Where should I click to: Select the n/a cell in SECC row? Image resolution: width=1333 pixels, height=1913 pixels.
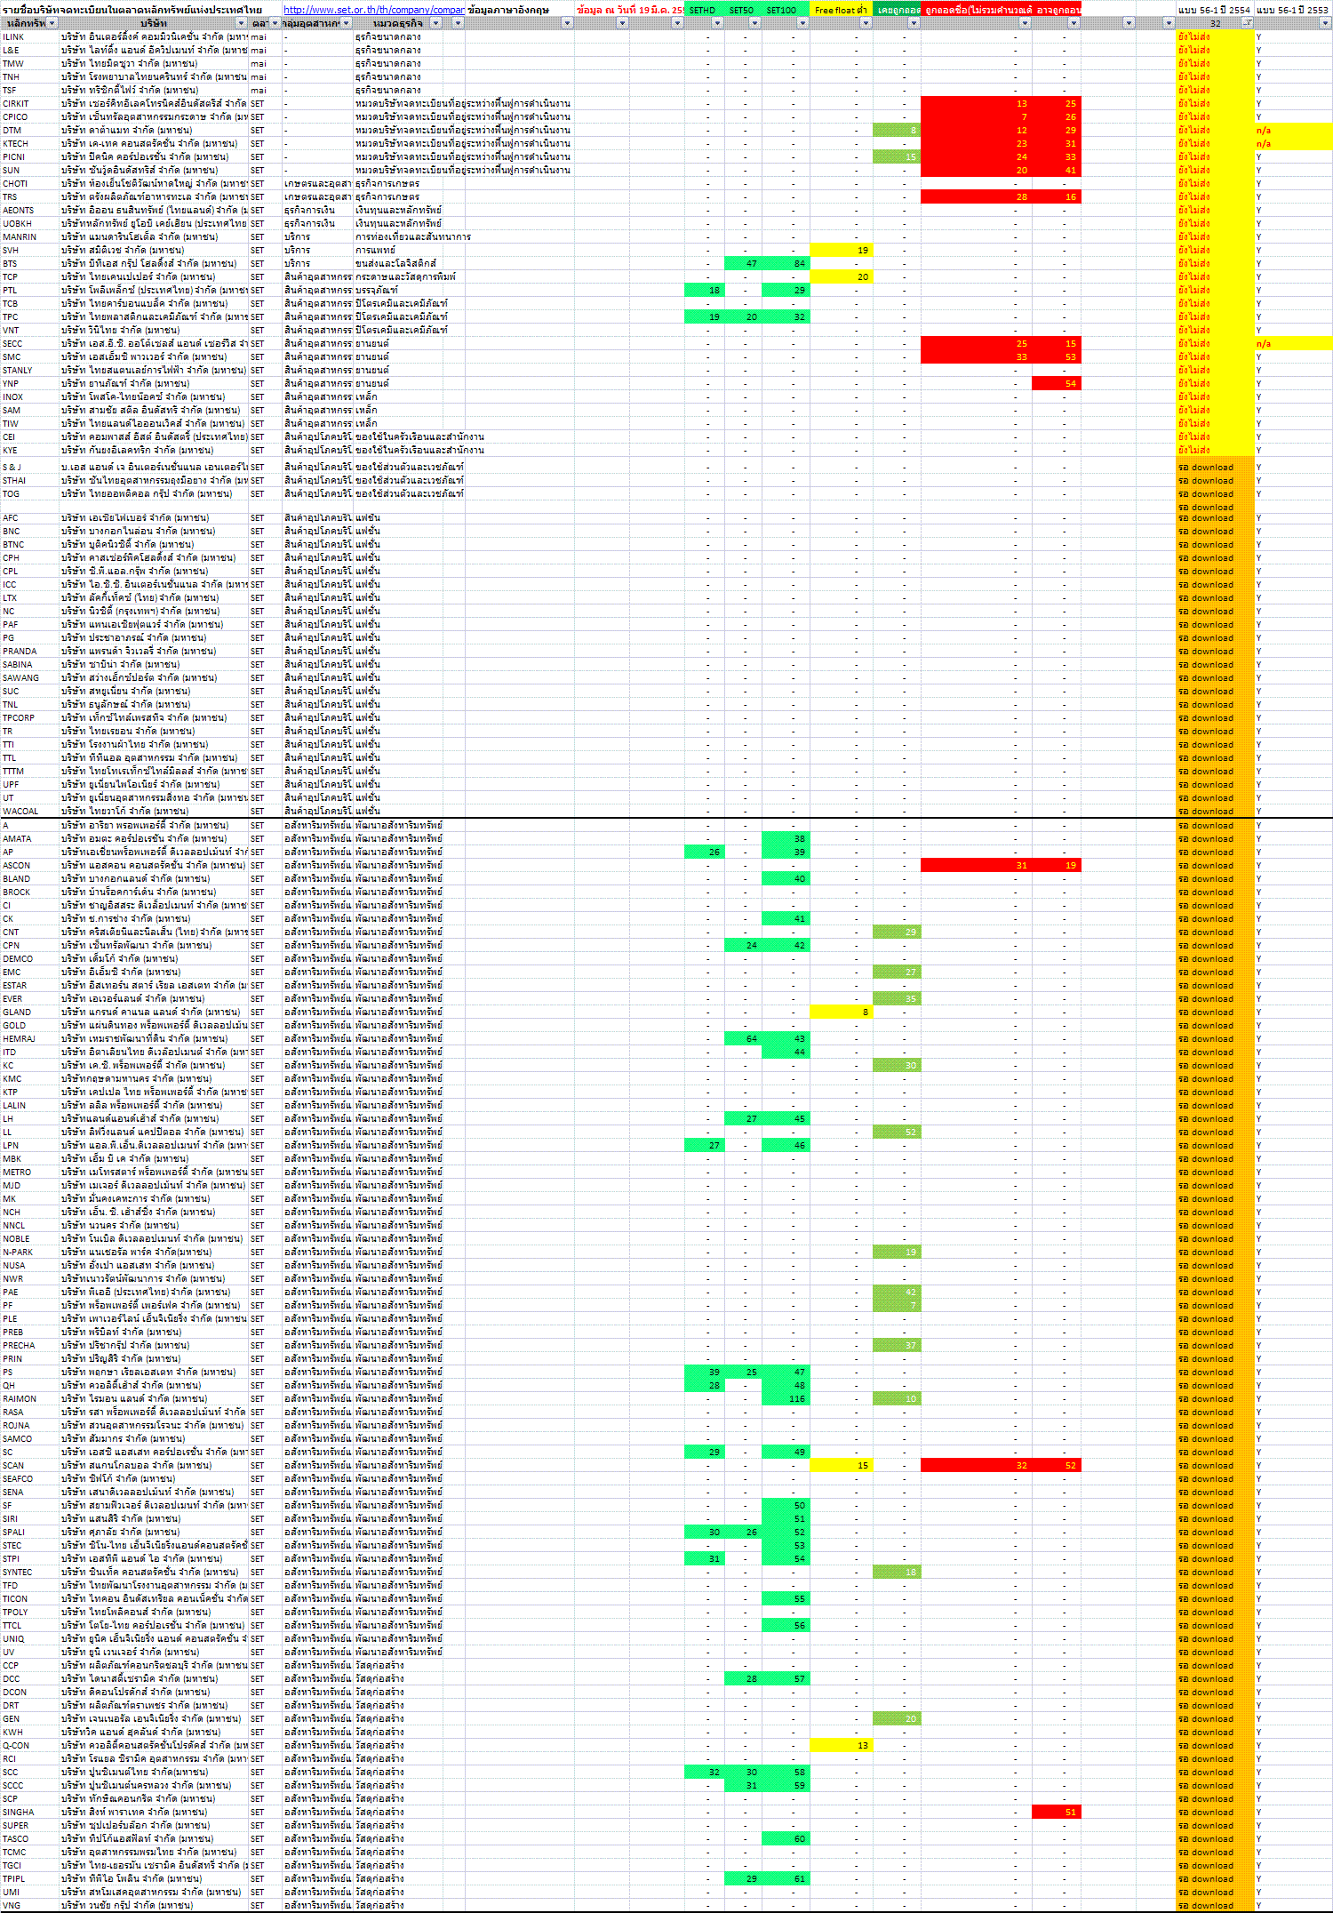tap(1293, 344)
